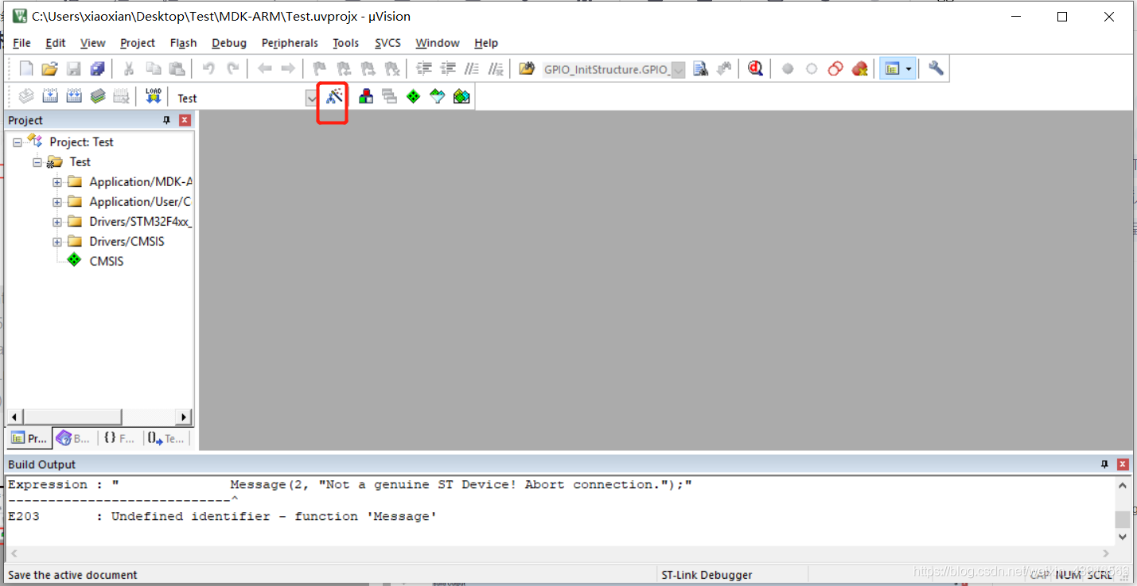Toggle the insert breakpoint red circle
Viewport: 1137px width, 586px height.
pyautogui.click(x=788, y=69)
